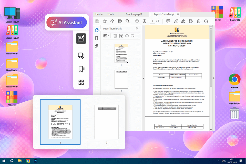Screen dimensions: 246x164
Task: Click the delete pages icon in thumbnails panel
Action: coord(115,36)
